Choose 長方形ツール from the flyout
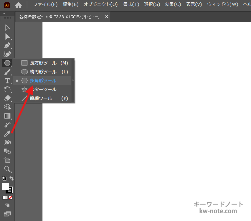The image size is (251, 221). coord(43,63)
